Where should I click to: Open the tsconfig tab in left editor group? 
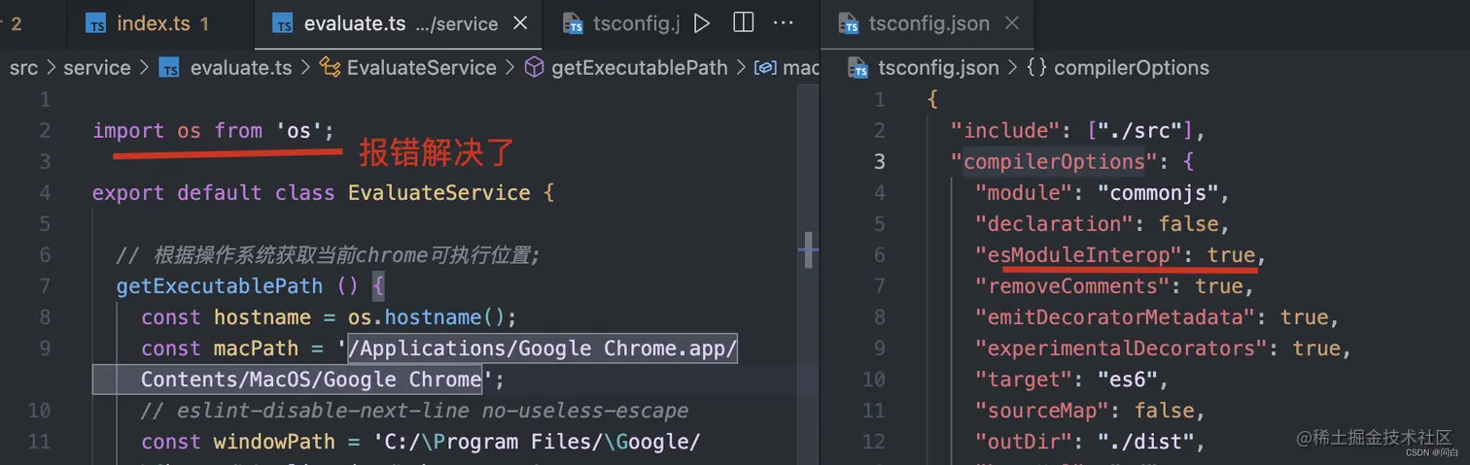[620, 23]
